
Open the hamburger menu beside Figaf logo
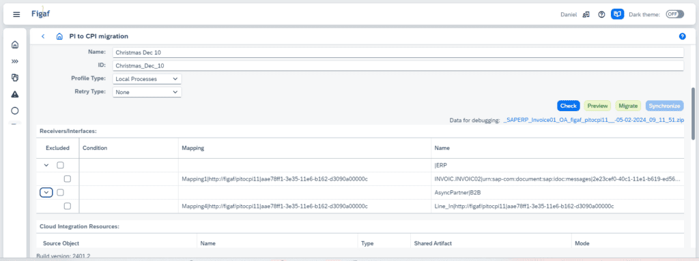(x=16, y=14)
